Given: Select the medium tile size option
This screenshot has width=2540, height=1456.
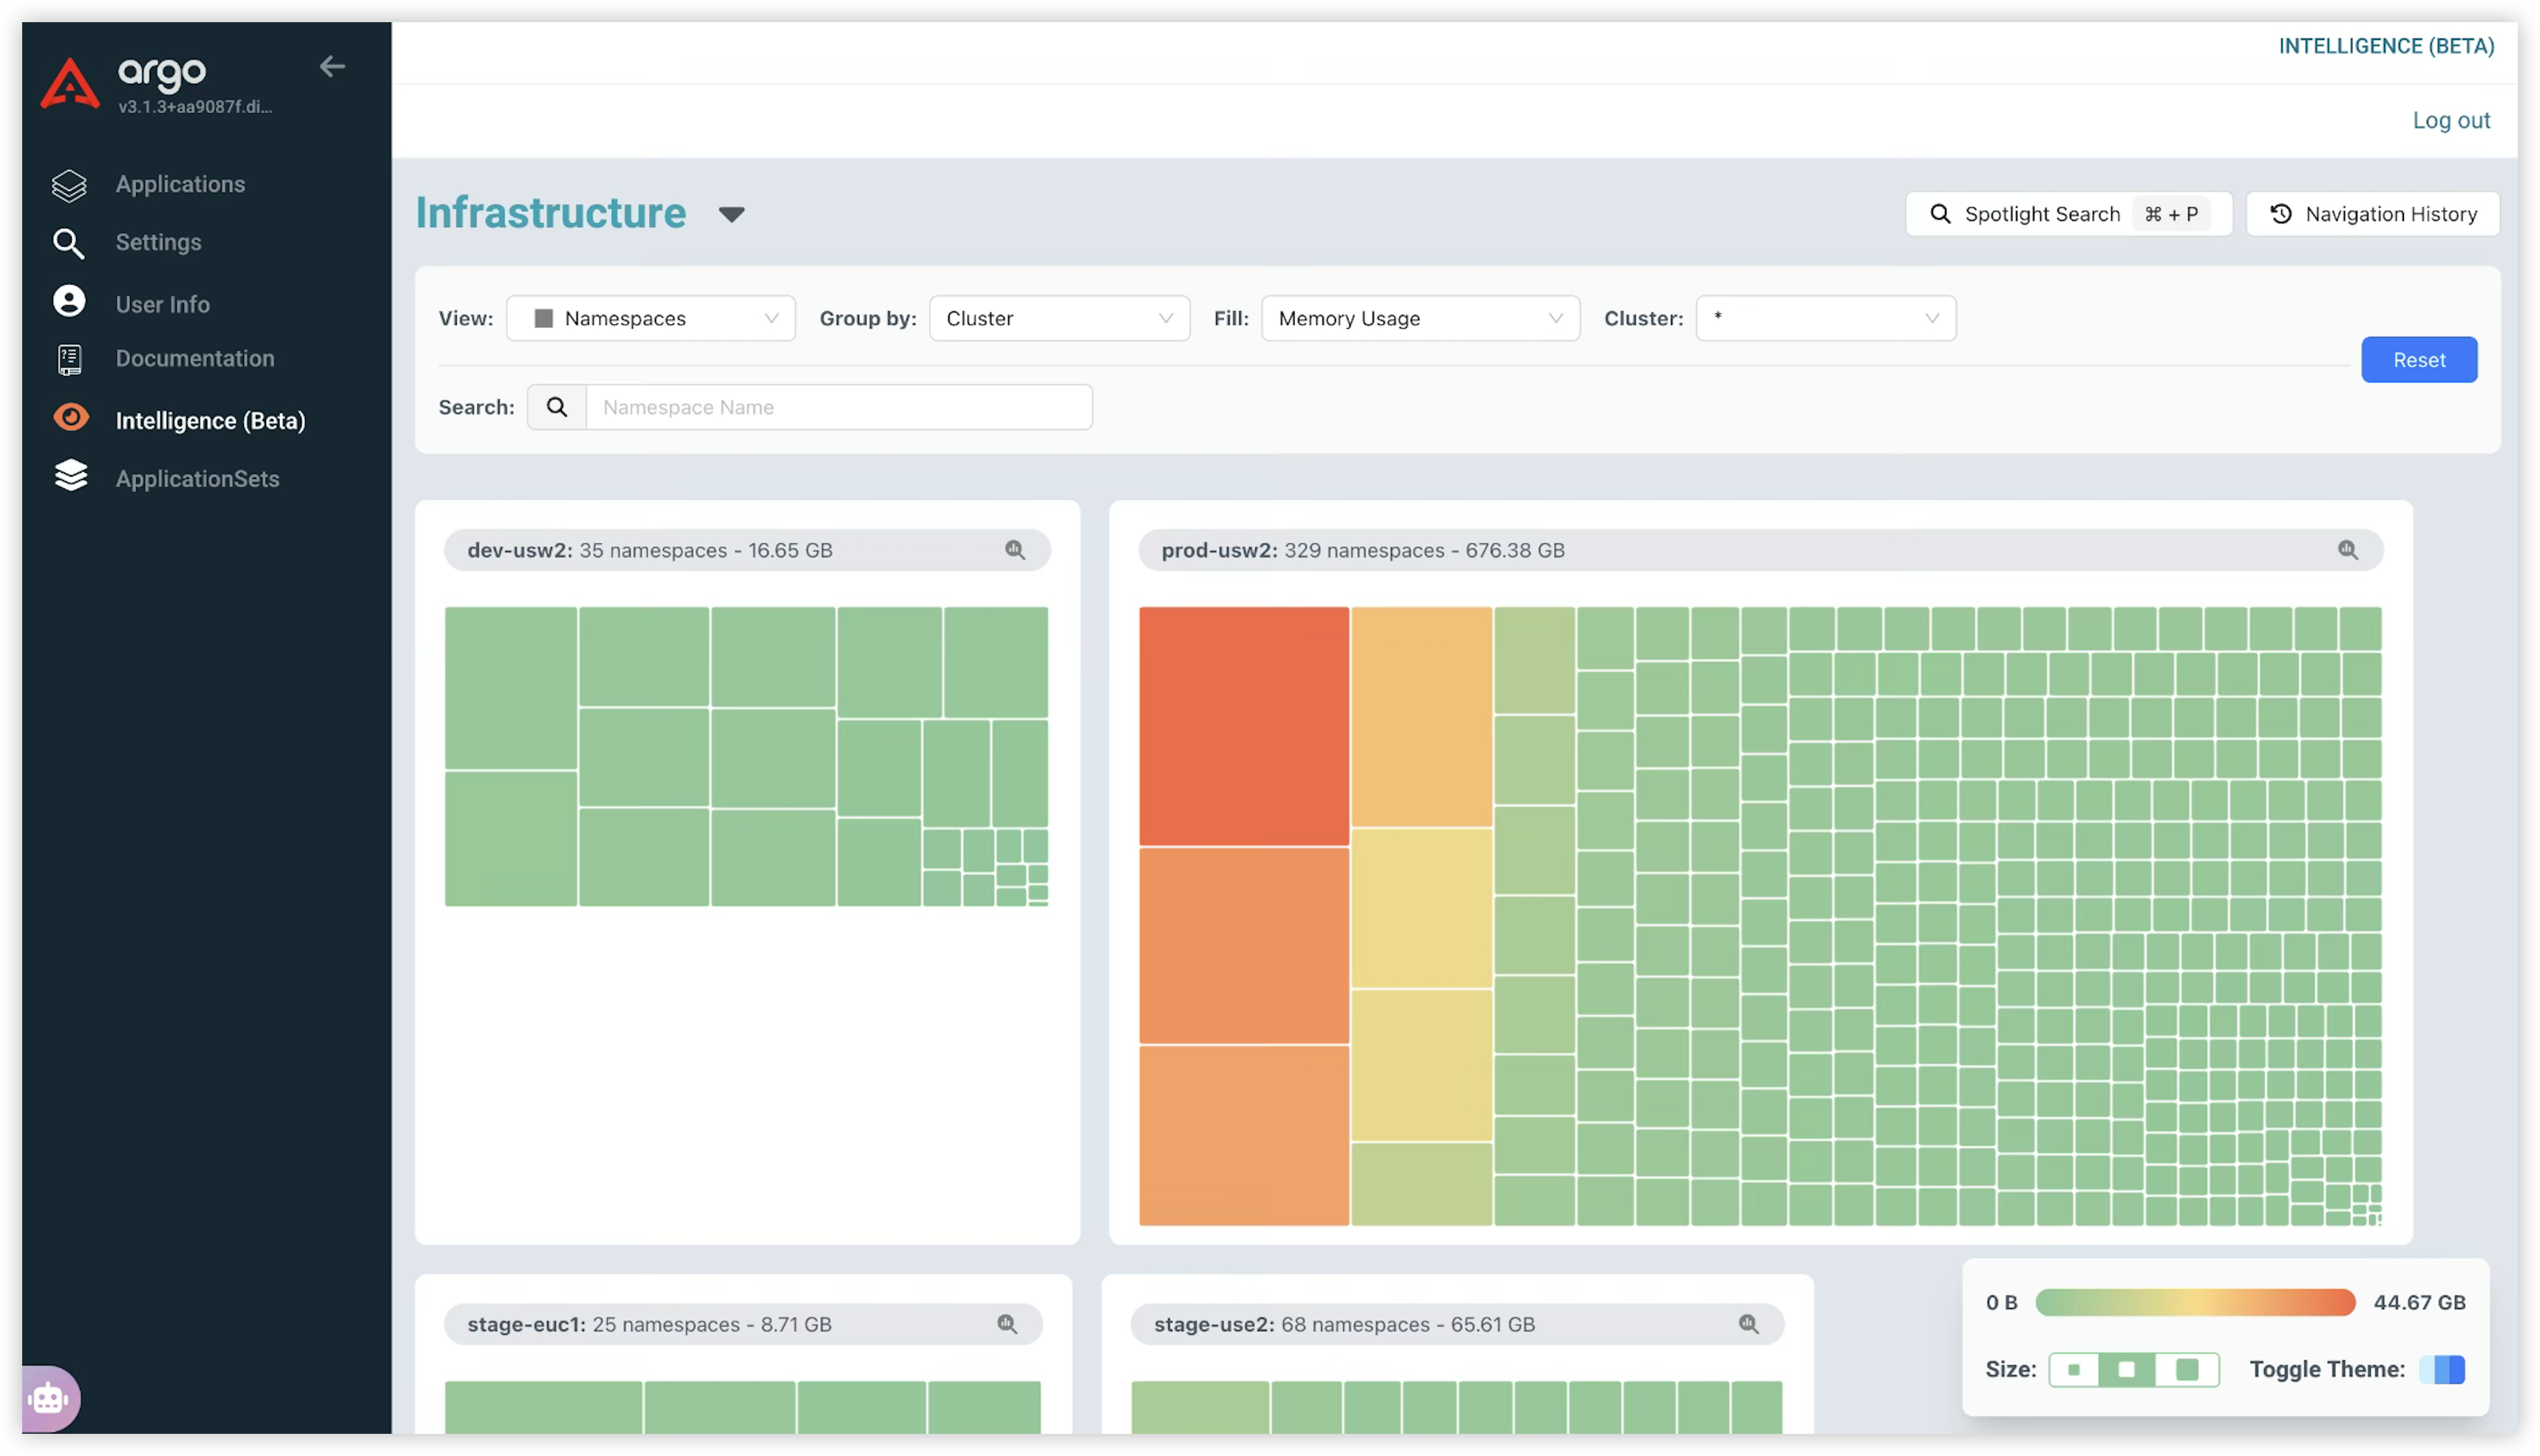Looking at the screenshot, I should click(x=2127, y=1369).
